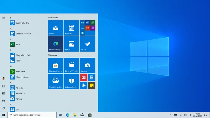Open network status tray icon
The width and height of the screenshot is (210, 118).
[x=181, y=115]
